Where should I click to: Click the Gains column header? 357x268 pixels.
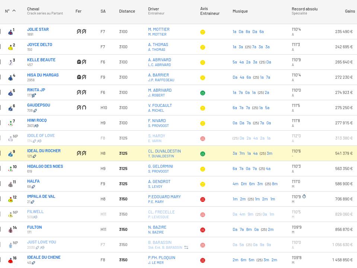coord(350,11)
